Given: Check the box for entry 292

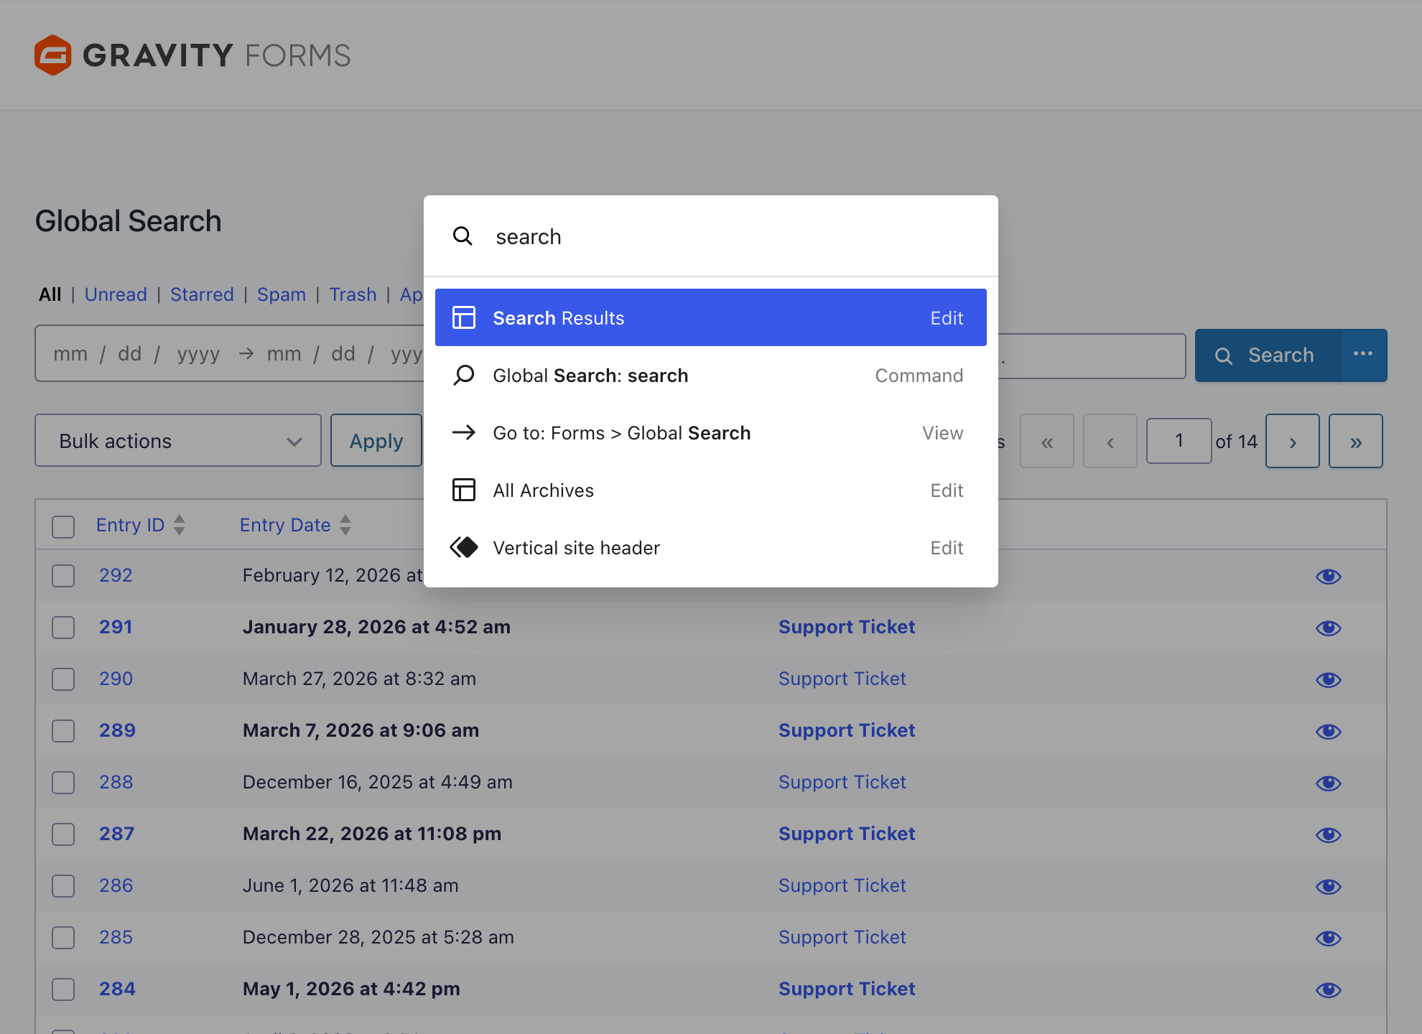Looking at the screenshot, I should (x=63, y=576).
